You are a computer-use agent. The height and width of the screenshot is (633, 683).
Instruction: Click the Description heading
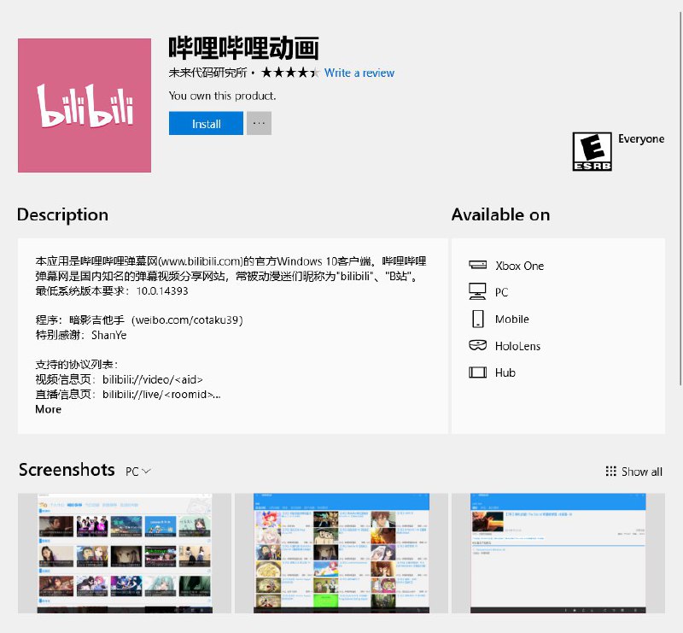click(62, 215)
